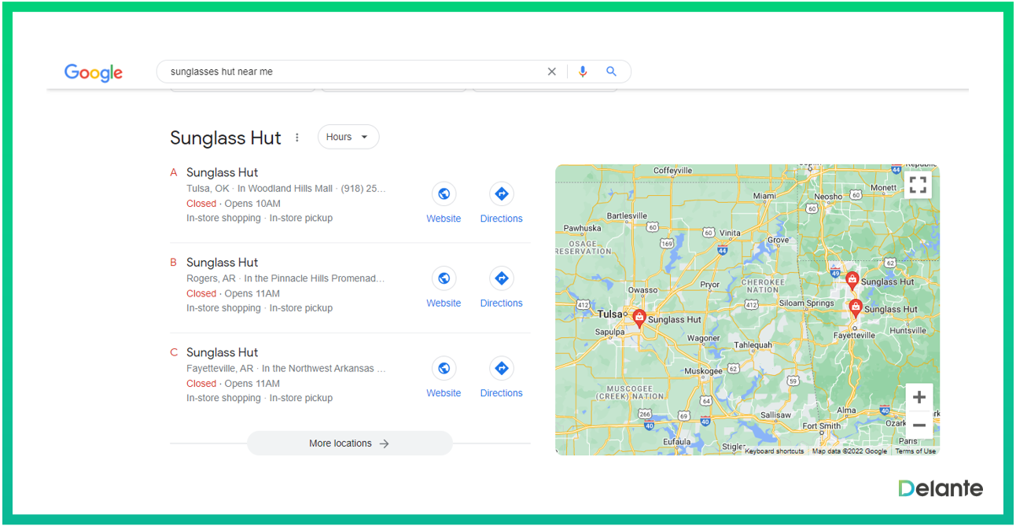Click the Google logo

[x=94, y=72]
